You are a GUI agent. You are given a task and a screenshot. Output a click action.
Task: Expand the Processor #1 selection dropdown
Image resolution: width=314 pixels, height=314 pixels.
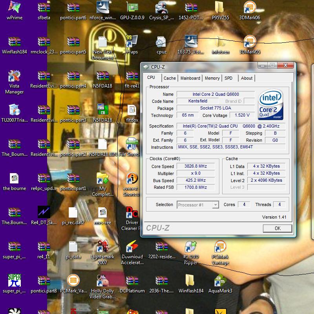coord(215,204)
